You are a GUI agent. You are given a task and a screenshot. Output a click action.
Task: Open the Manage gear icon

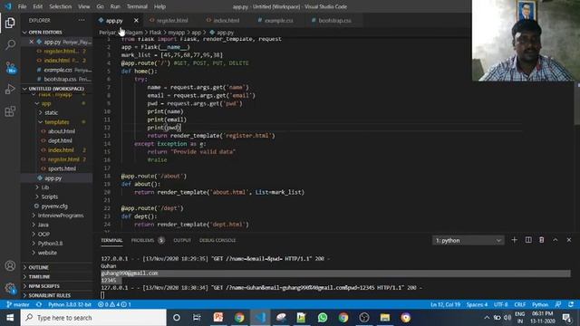(10, 288)
